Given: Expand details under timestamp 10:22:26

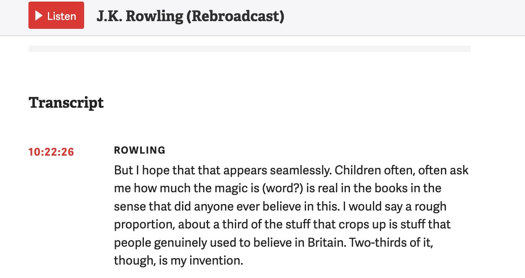Looking at the screenshot, I should (x=51, y=152).
